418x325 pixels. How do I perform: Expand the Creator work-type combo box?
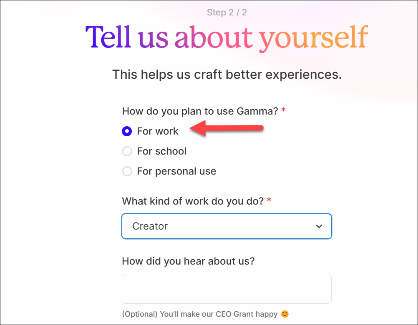pyautogui.click(x=227, y=226)
